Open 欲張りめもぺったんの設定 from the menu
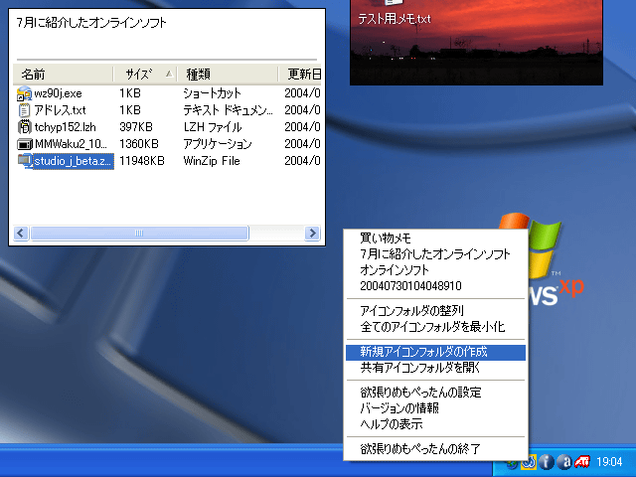636x477 pixels. click(x=435, y=393)
